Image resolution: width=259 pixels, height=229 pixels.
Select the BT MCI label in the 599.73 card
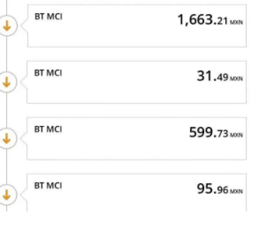click(x=48, y=129)
